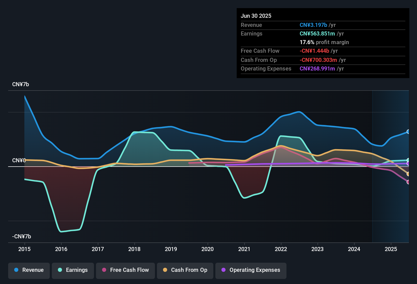Select the blue Revenue endpoint marker on chart
The image size is (417, 284).
pos(408,131)
